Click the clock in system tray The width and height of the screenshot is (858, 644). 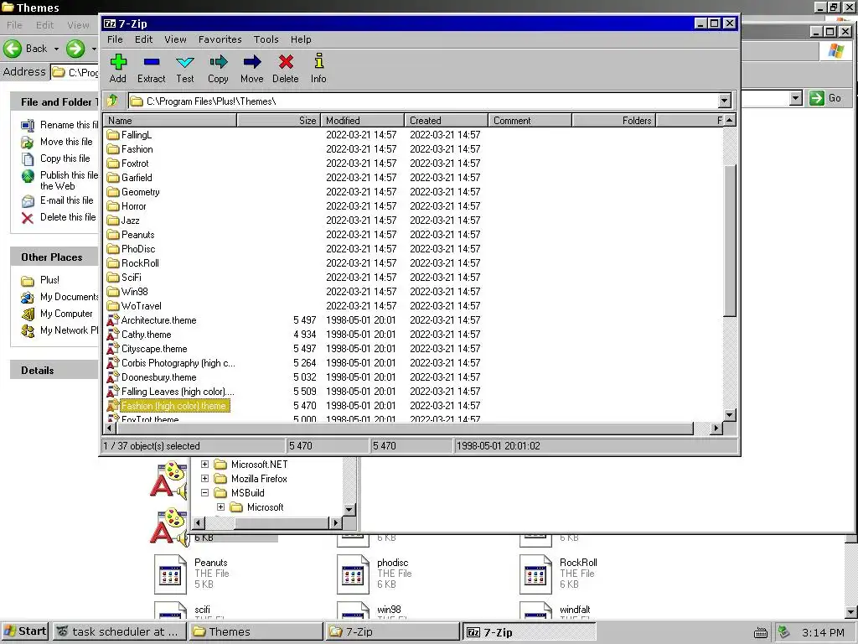823,632
